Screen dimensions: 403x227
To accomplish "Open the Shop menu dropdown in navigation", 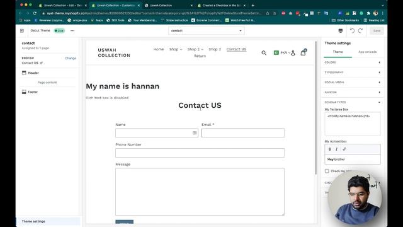I will pyautogui.click(x=176, y=49).
